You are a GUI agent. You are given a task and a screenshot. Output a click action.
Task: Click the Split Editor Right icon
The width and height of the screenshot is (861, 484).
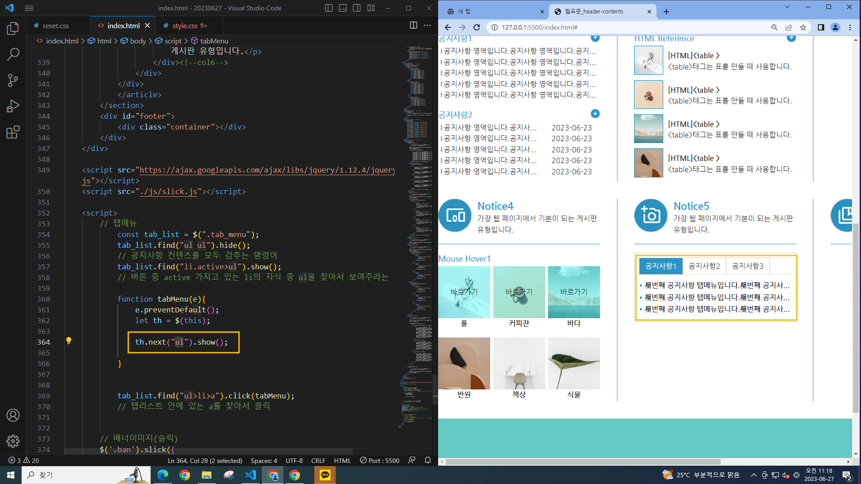pos(413,26)
